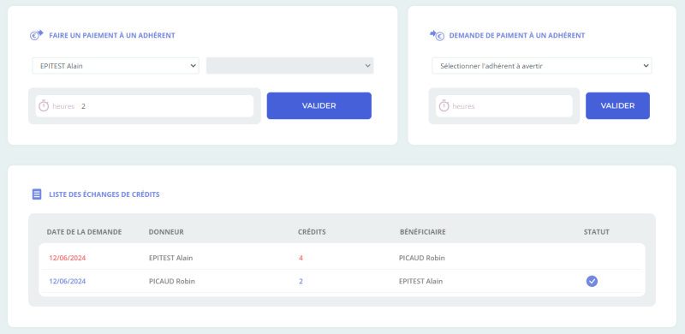The width and height of the screenshot is (685, 334).
Task: Click the Date de la demande column header
Action: 84,232
